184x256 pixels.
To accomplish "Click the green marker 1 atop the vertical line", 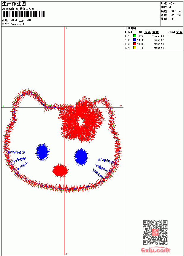I will point(66,28).
